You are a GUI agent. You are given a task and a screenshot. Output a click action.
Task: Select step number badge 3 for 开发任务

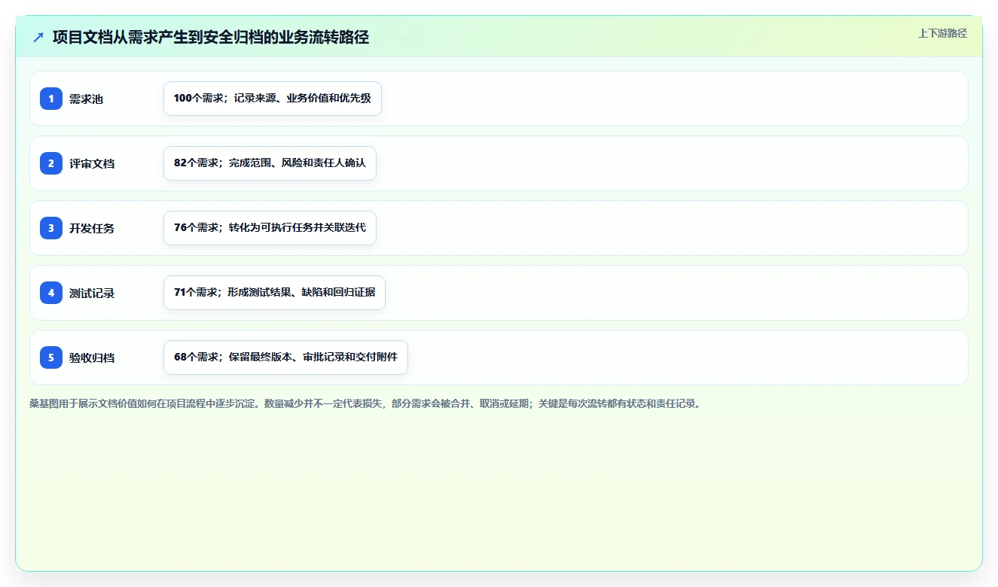coord(51,228)
